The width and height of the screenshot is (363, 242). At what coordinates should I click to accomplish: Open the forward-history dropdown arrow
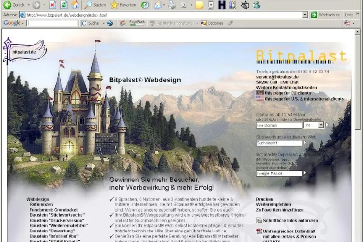pos(44,5)
